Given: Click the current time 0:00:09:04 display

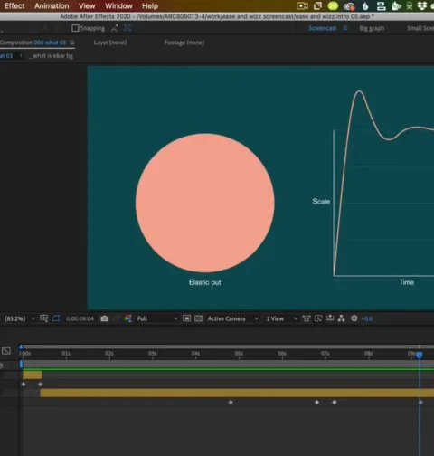Looking at the screenshot, I should pos(80,318).
